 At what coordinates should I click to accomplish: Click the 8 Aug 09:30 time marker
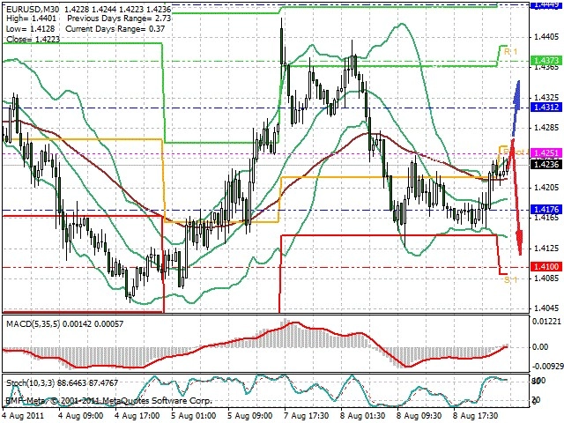point(419,416)
